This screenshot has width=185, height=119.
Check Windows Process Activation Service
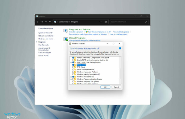click(73, 79)
